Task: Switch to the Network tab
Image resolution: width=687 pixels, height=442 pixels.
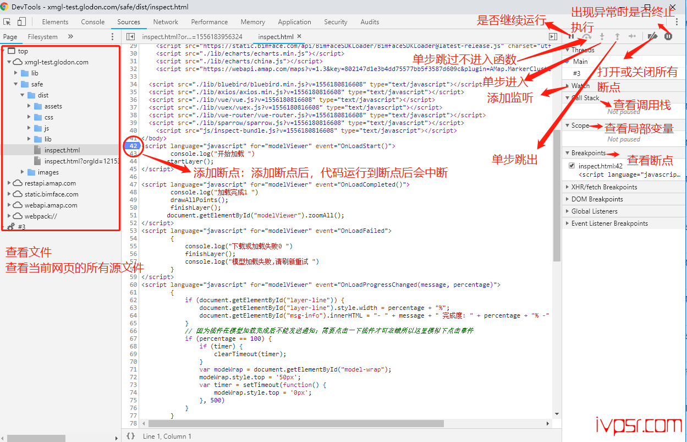Action: pyautogui.click(x=166, y=22)
